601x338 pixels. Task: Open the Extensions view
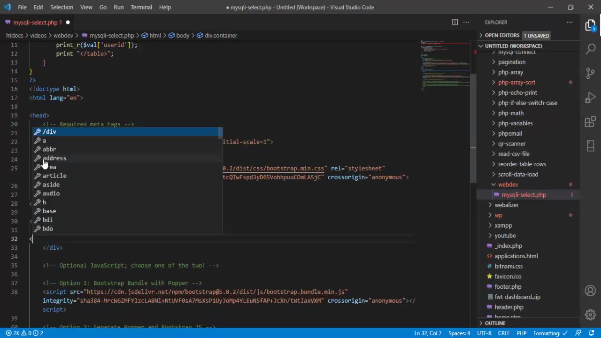coord(590,122)
